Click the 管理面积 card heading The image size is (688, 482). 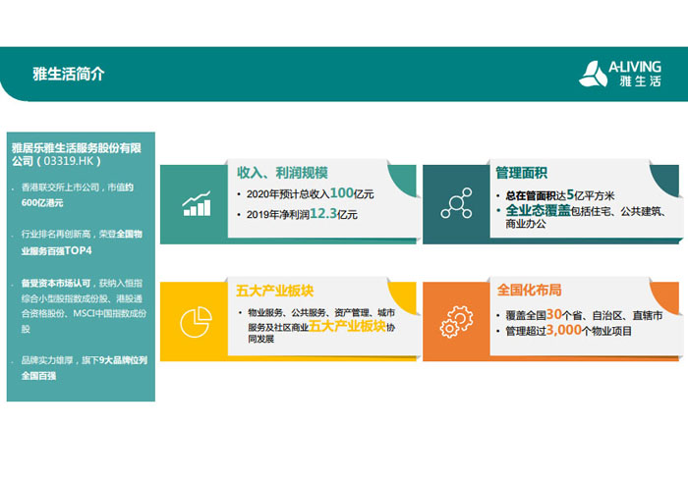[x=521, y=173]
